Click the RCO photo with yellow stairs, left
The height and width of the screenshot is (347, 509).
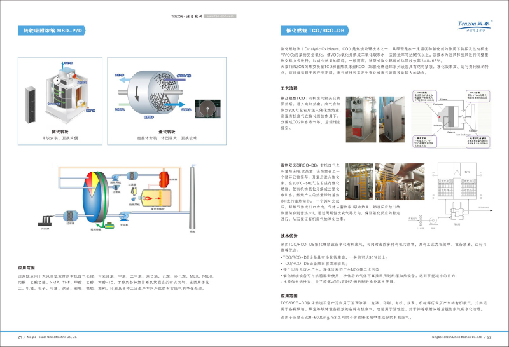click(x=359, y=182)
